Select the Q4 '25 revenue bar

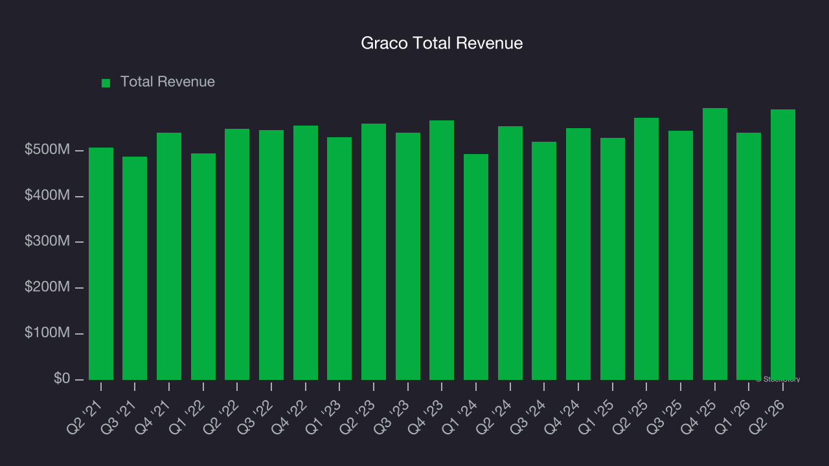click(715, 244)
